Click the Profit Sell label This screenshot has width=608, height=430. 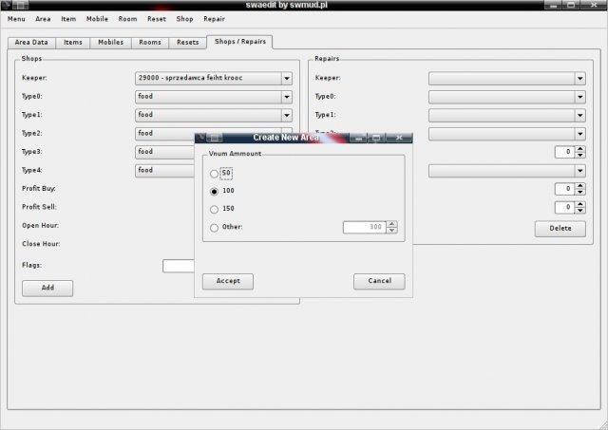(x=39, y=207)
